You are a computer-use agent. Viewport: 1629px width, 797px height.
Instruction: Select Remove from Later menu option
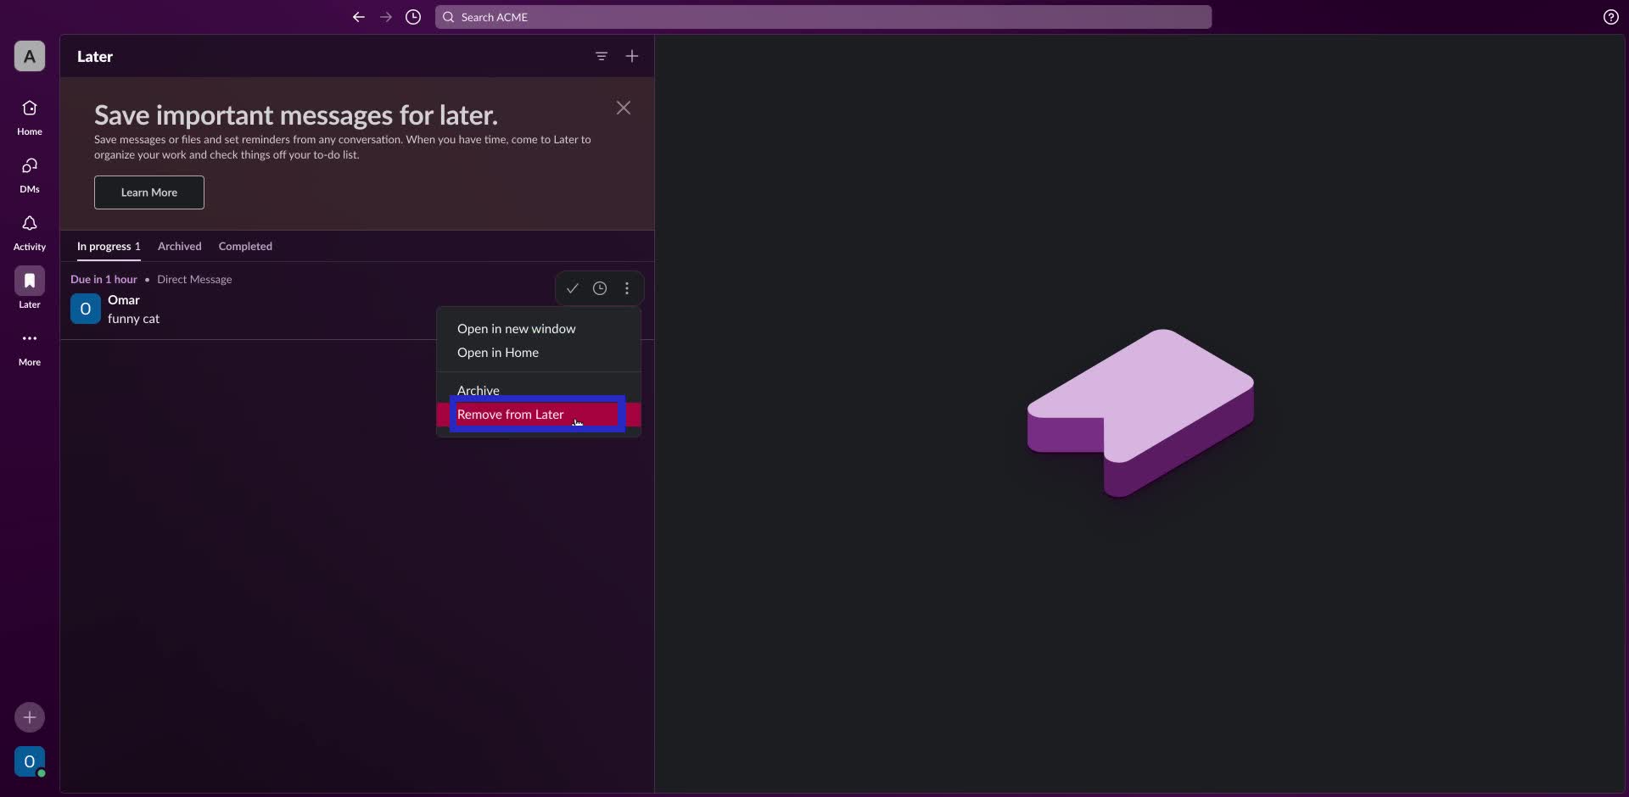pyautogui.click(x=511, y=415)
